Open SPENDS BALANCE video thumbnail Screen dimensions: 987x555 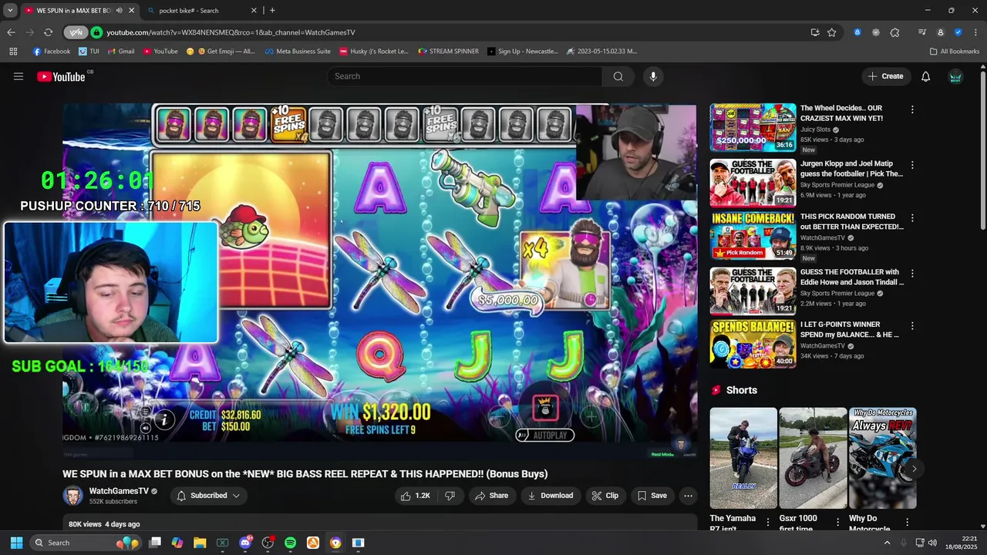753,344
